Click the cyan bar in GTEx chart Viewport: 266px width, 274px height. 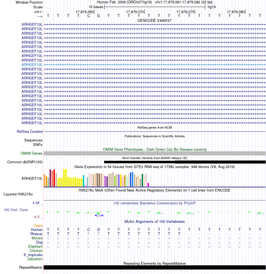click(x=84, y=181)
